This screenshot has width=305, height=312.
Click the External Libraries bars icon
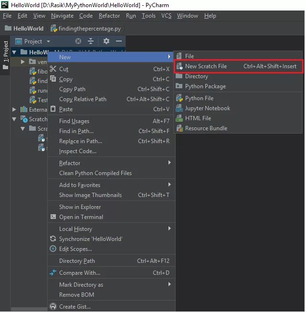pyautogui.click(x=24, y=109)
